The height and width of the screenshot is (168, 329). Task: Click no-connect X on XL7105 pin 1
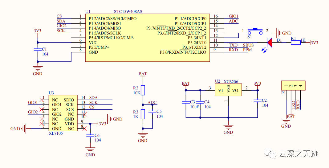point(42,100)
